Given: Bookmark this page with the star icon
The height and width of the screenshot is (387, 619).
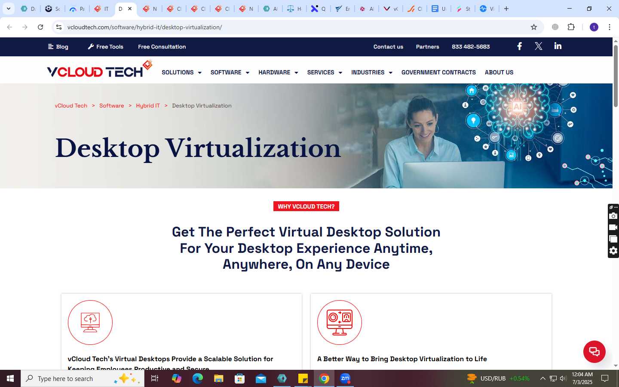Looking at the screenshot, I should click(534, 27).
